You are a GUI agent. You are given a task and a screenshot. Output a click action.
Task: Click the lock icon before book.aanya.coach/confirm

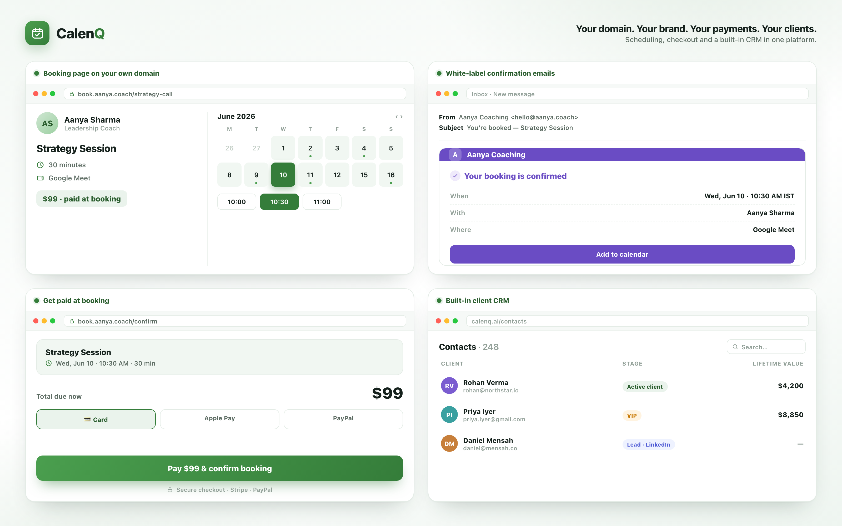72,321
